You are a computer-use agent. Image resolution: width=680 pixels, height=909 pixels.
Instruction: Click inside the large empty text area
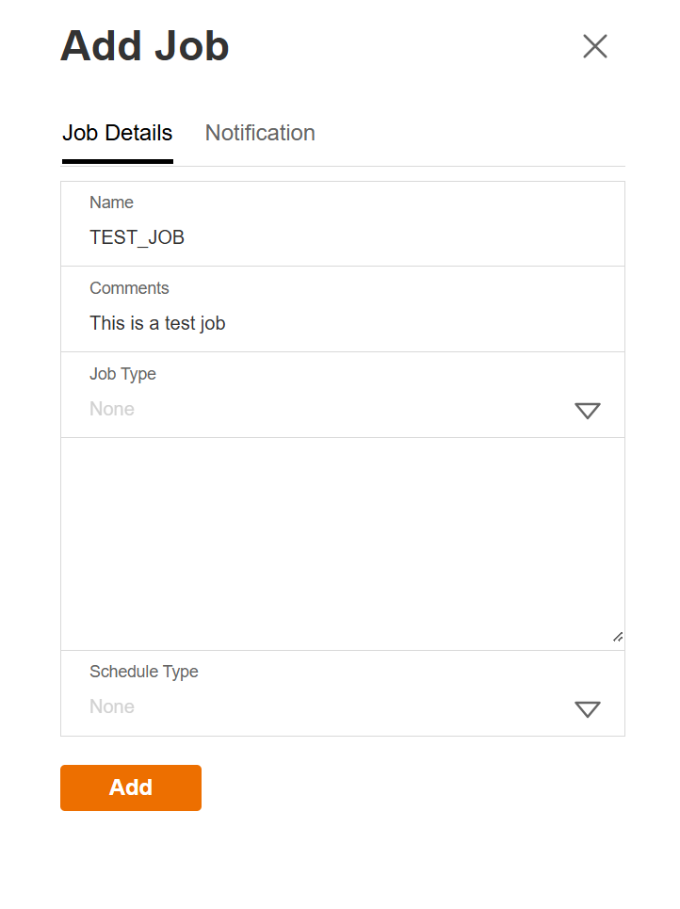point(342,544)
